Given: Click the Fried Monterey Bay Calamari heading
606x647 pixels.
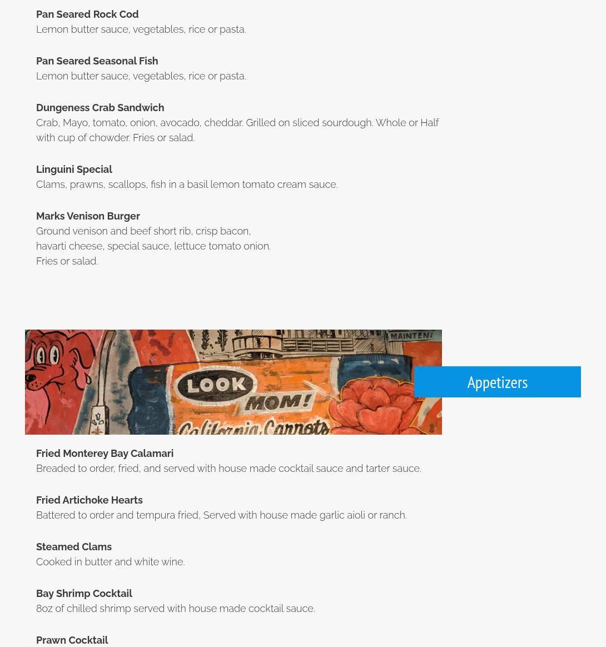Looking at the screenshot, I should click(x=105, y=454).
